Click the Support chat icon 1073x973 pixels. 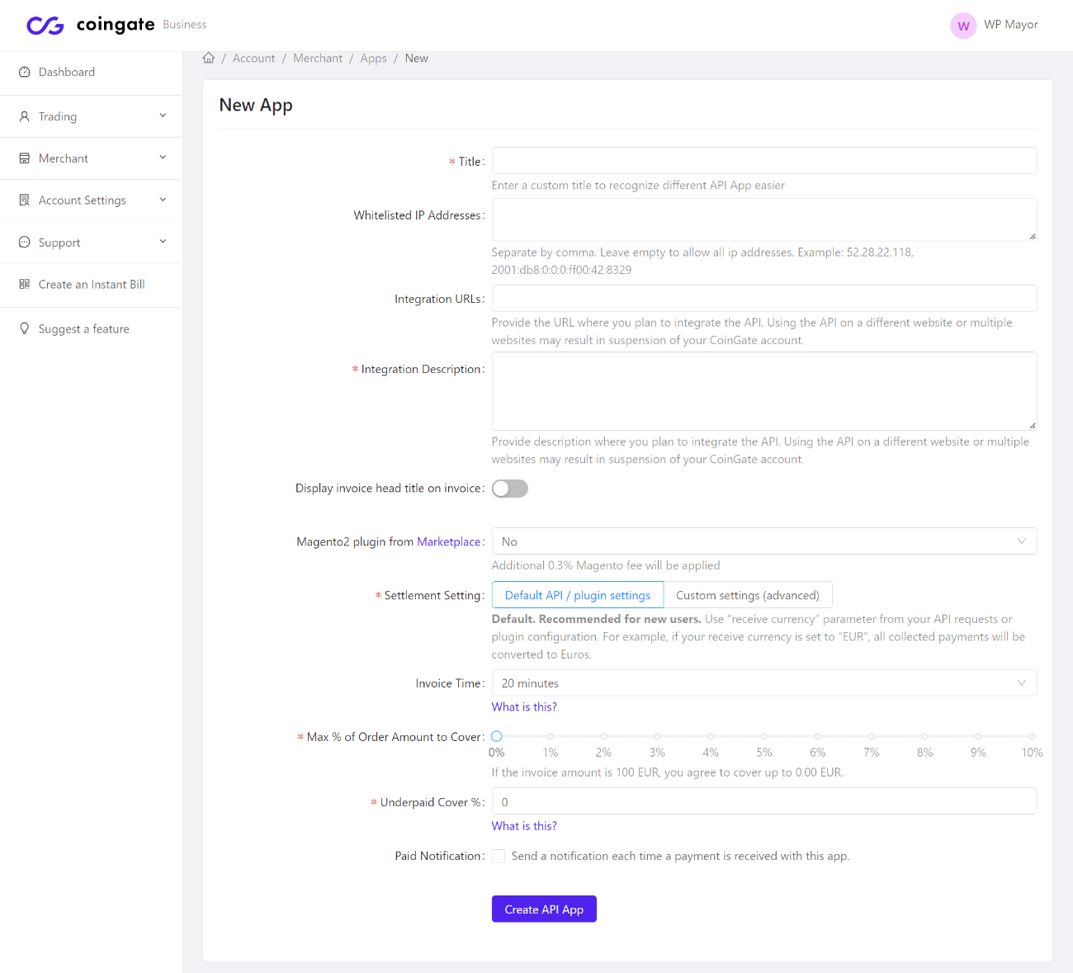[x=25, y=243]
